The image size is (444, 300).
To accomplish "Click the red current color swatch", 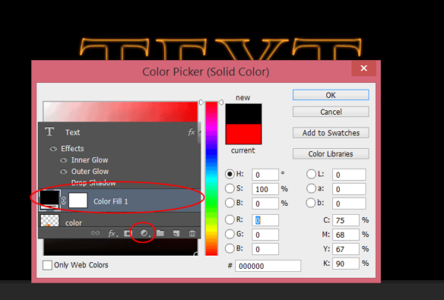I will pyautogui.click(x=243, y=134).
